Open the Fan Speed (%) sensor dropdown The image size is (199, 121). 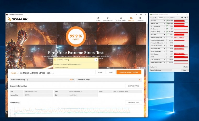(x=165, y=29)
